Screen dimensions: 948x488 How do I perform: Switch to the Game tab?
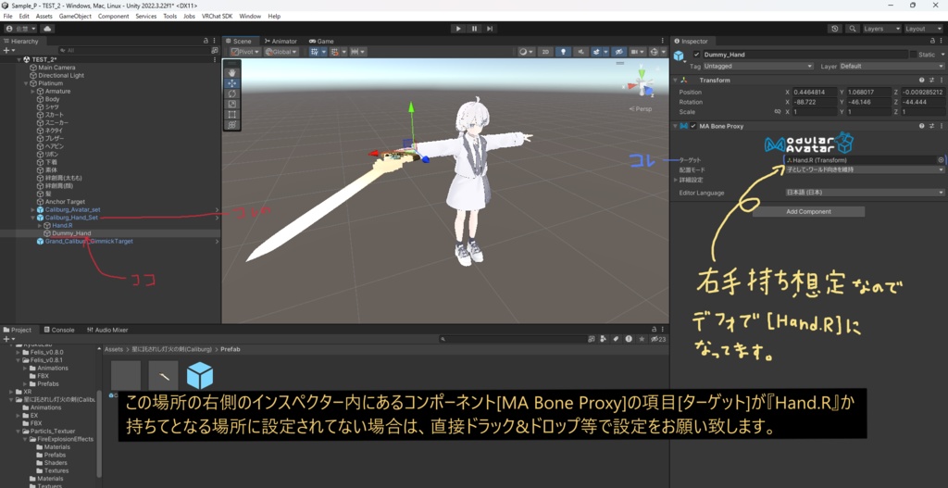(321, 41)
